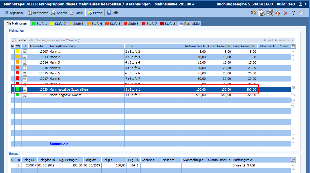Click the print reminders icon with red M
310x173 pixels.
(x=261, y=13)
